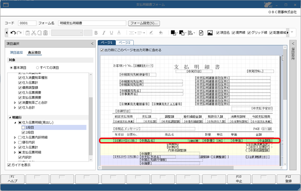Insert an image with the picture icon
301x191 pixels.
210,33
